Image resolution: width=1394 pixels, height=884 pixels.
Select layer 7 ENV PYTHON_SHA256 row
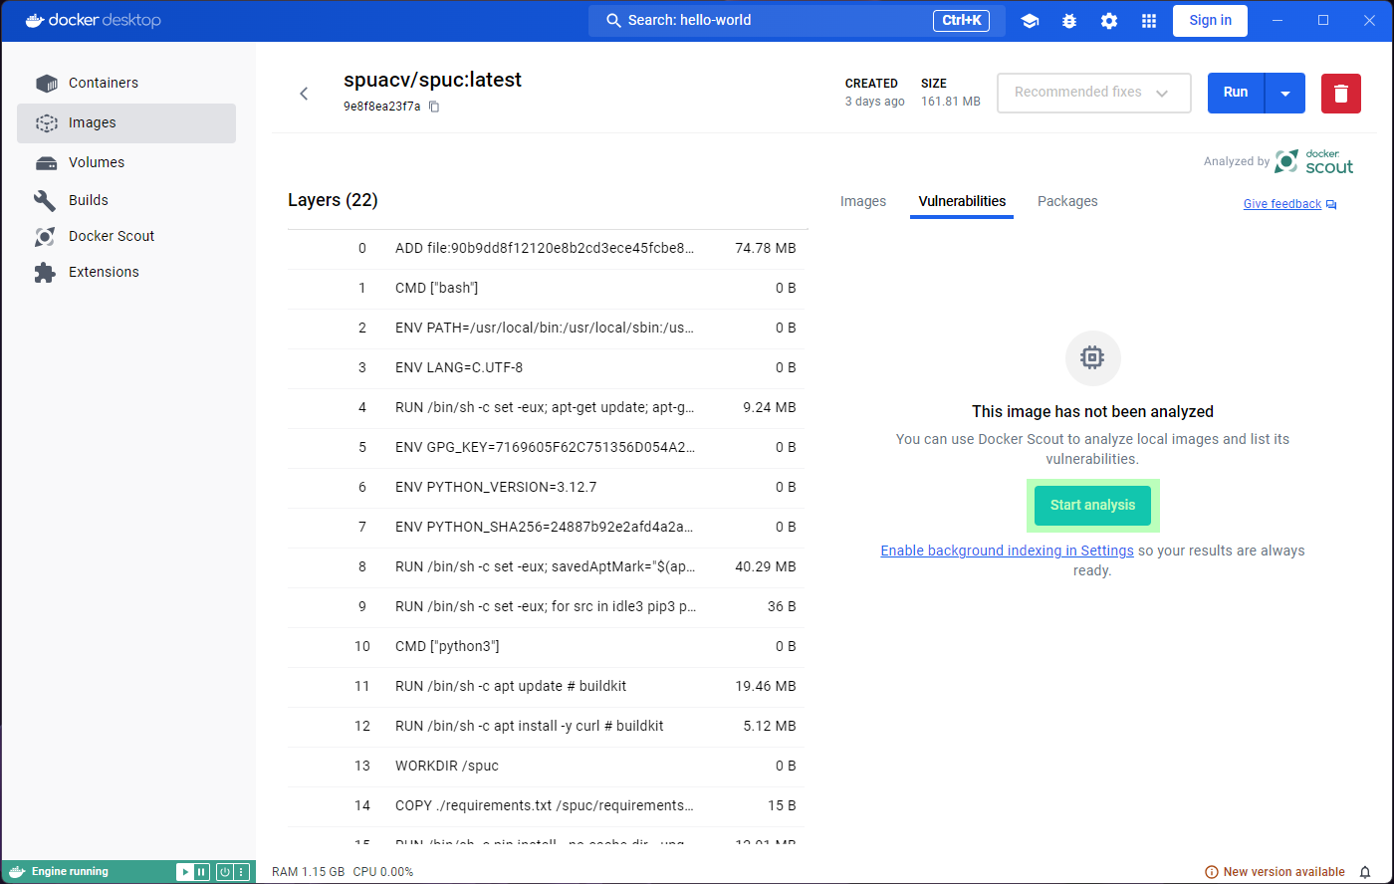[548, 527]
